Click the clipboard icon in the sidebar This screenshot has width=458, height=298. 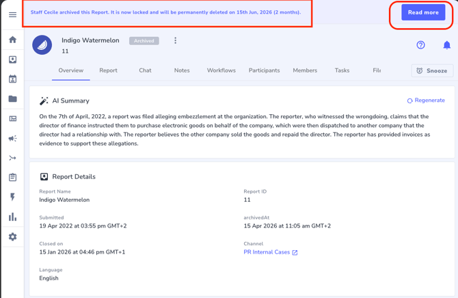[x=12, y=178]
